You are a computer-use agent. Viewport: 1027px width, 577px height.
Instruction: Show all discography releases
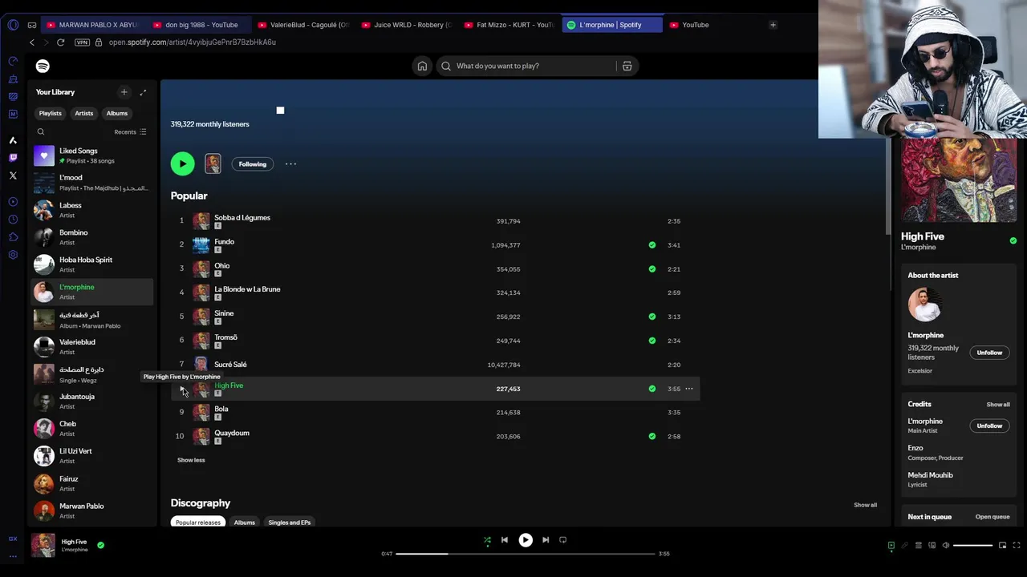click(x=865, y=505)
